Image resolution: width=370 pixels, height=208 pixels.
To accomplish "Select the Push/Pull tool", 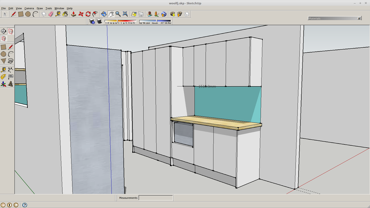I will click(x=73, y=14).
